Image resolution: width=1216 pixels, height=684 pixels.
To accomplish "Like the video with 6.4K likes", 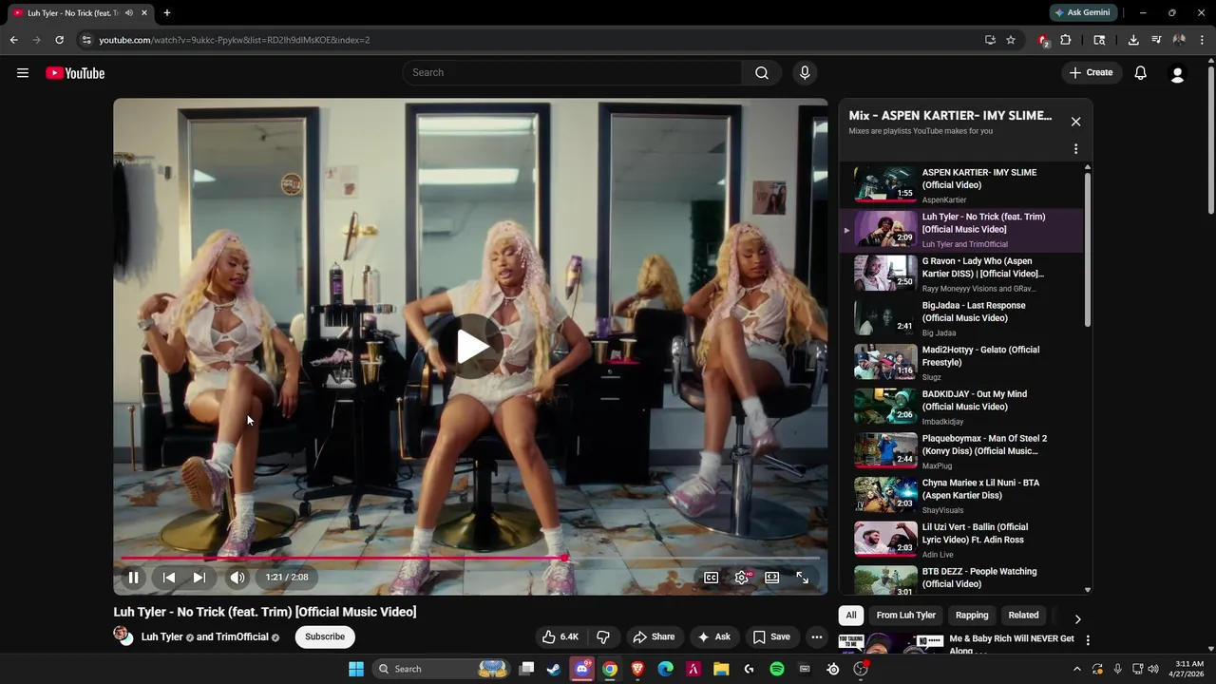I will [560, 636].
